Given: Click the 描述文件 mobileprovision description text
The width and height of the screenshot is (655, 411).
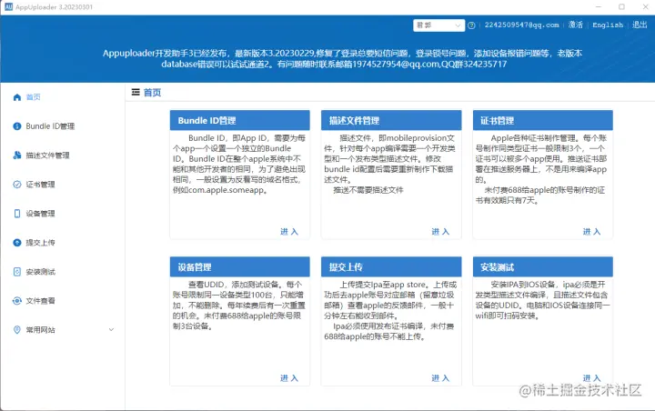Looking at the screenshot, I should click(389, 164).
